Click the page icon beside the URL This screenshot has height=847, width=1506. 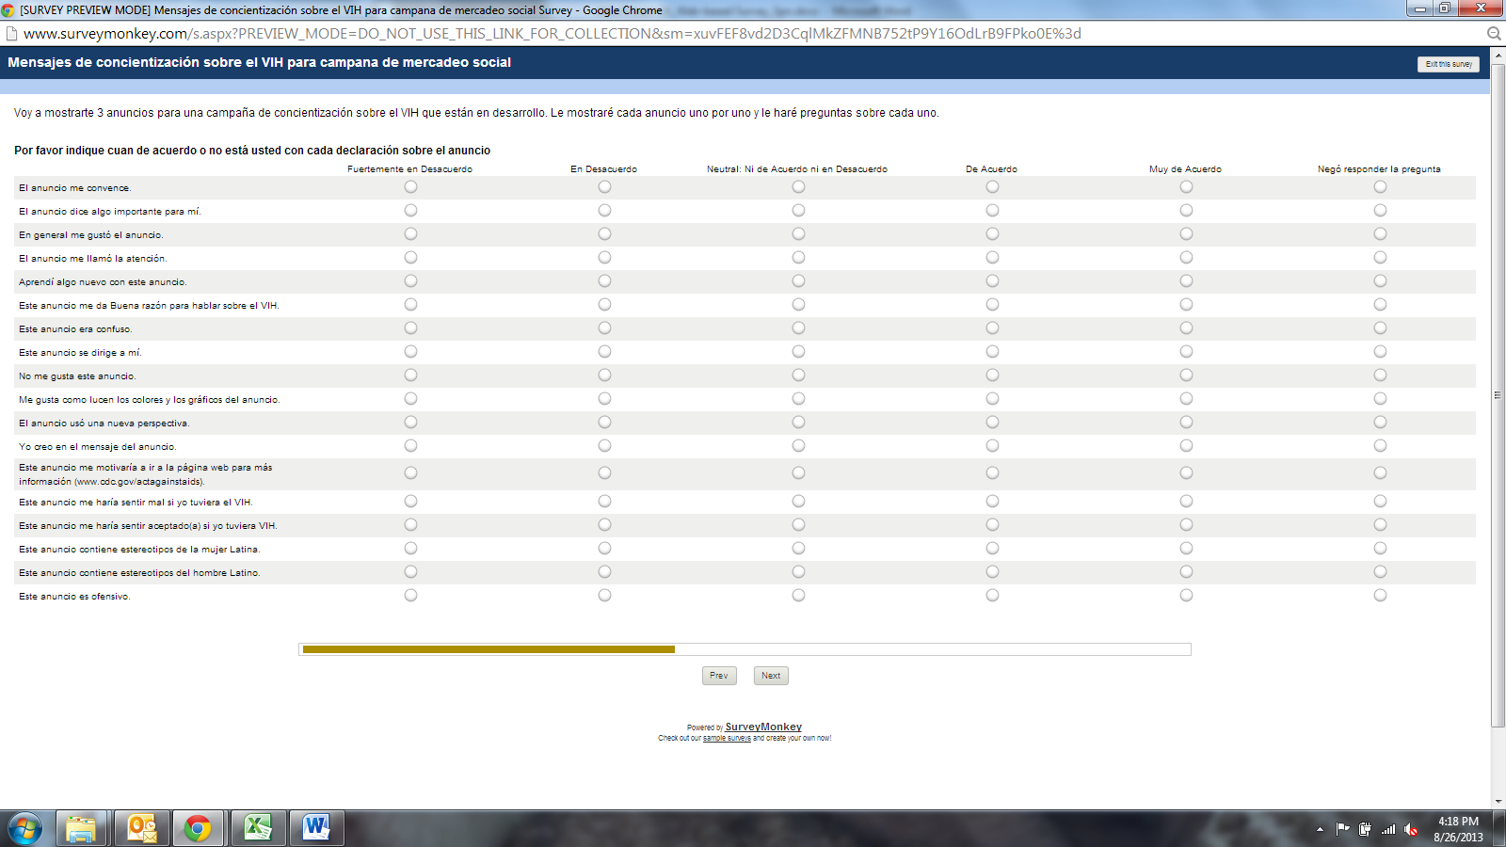12,34
